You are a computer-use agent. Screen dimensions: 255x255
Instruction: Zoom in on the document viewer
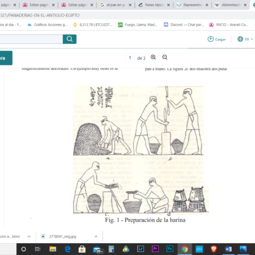coord(153,57)
